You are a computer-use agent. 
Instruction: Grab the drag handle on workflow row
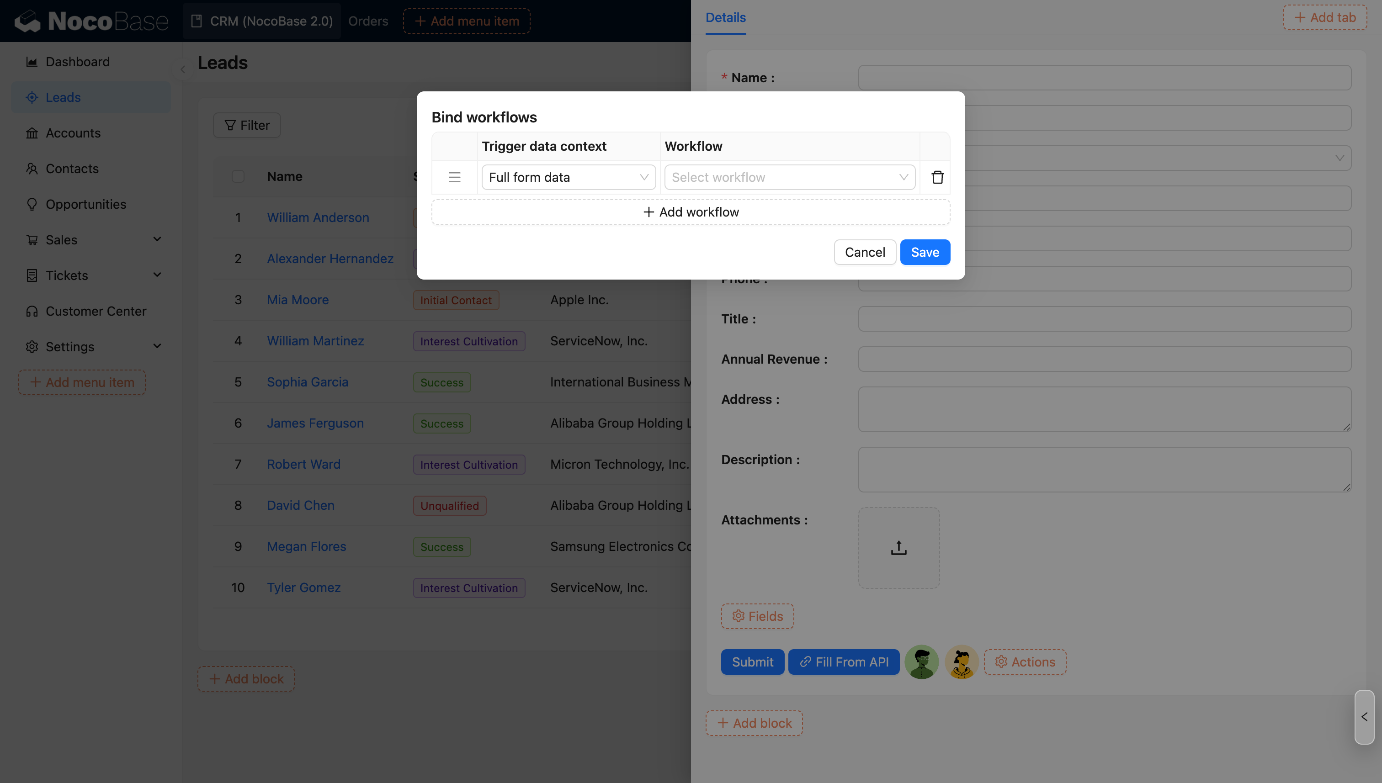(455, 177)
